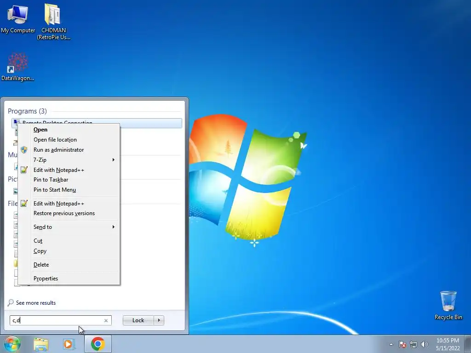Launch the DataWagon shortcut icon
This screenshot has width=471, height=353.
click(x=18, y=67)
